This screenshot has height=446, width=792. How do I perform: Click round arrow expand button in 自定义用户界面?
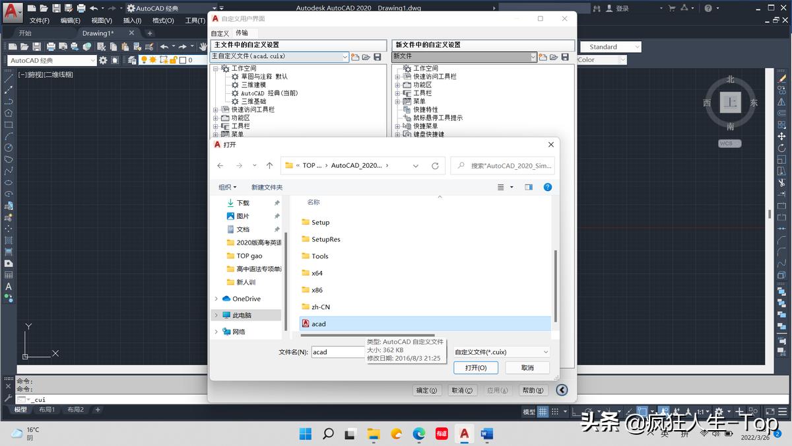(562, 390)
